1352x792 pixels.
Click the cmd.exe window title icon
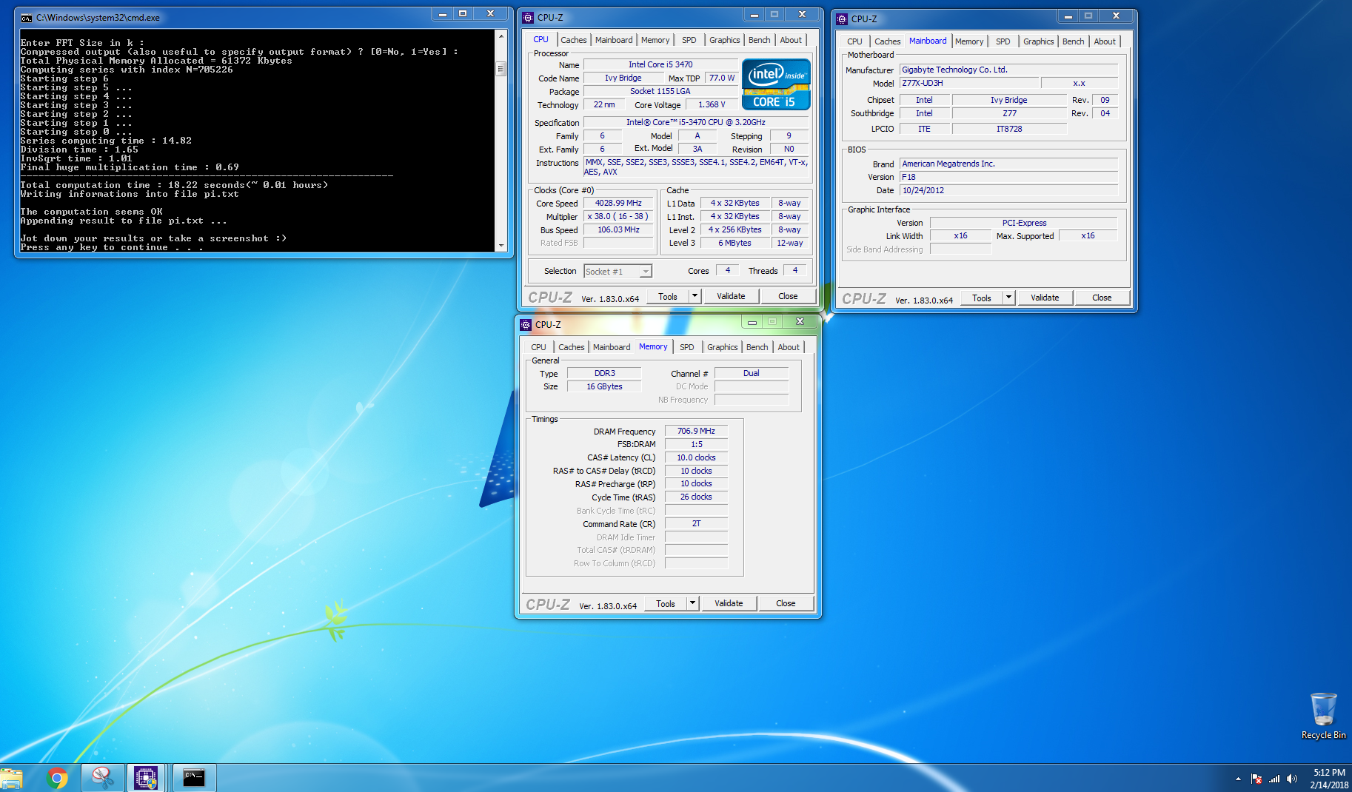27,18
